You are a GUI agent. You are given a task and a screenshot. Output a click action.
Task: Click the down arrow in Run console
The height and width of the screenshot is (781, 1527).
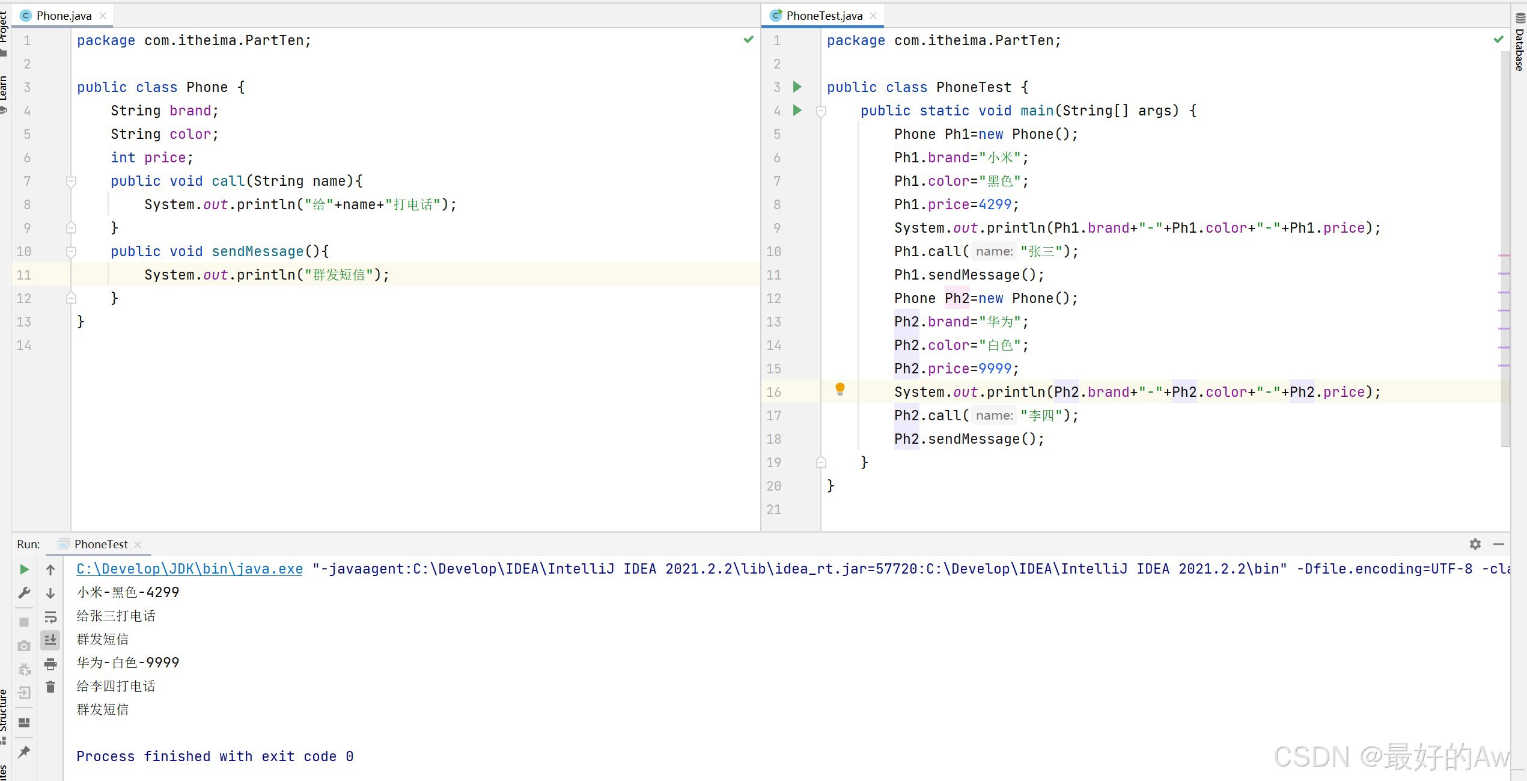coord(50,593)
